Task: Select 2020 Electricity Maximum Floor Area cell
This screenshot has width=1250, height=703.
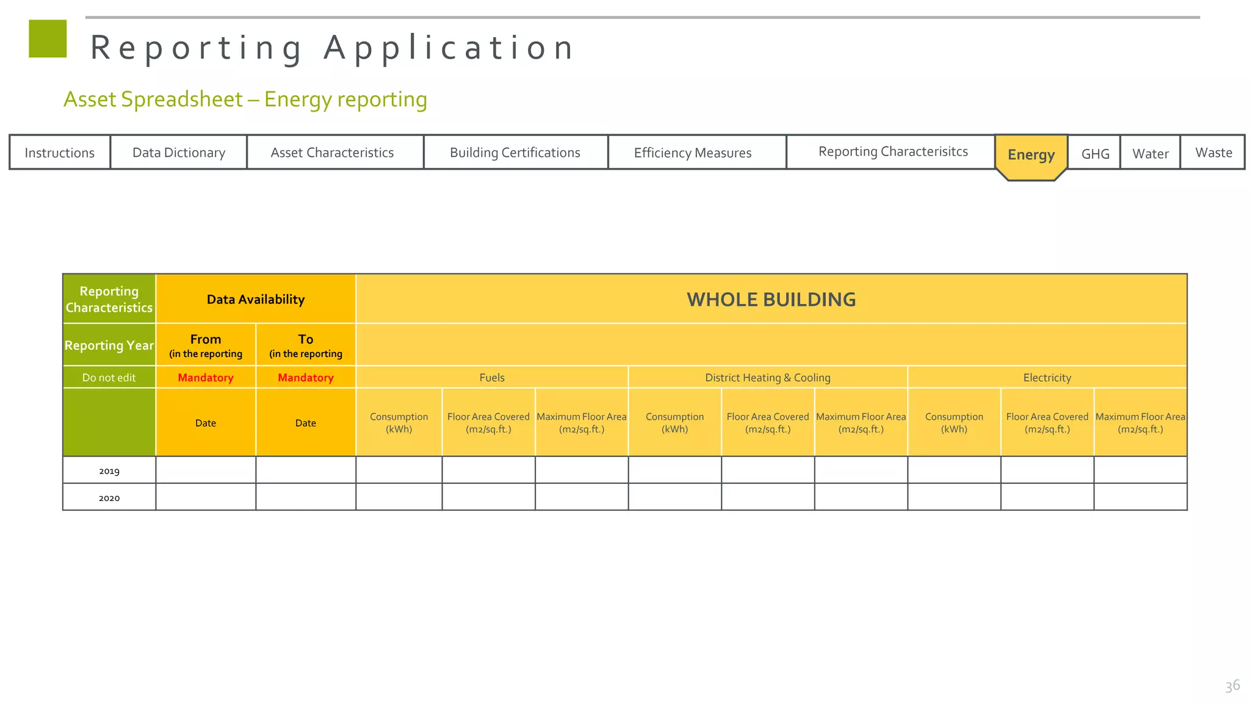Action: [1141, 497]
